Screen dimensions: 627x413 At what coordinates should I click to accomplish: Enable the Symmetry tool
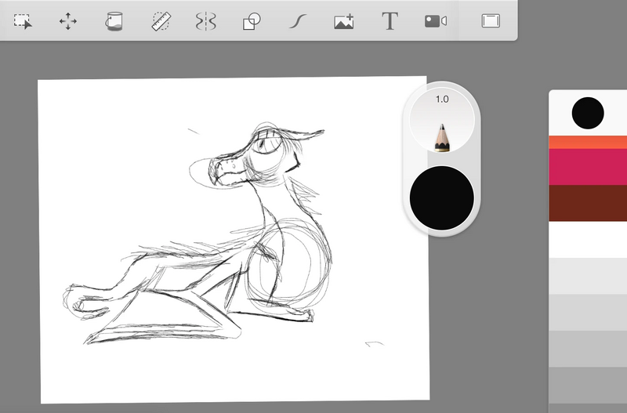pyautogui.click(x=205, y=21)
